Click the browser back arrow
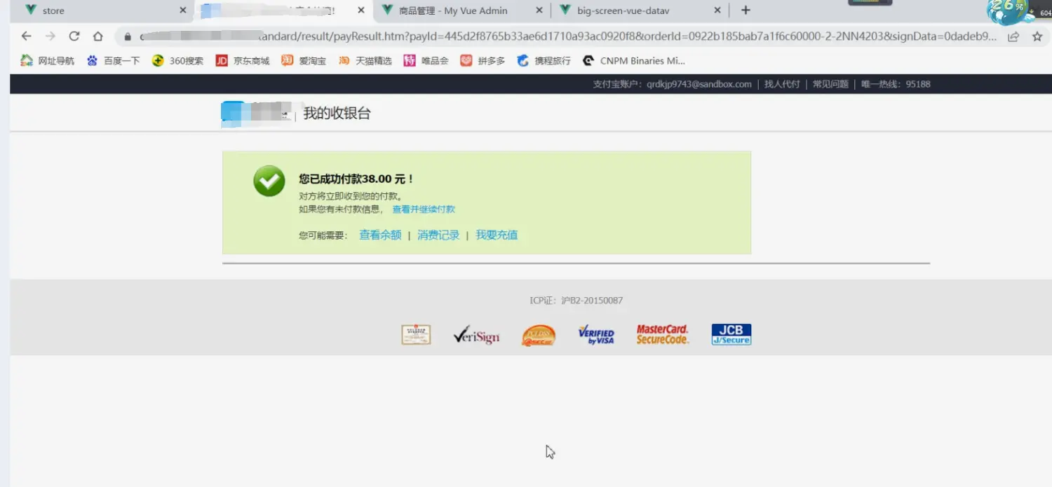 click(x=26, y=36)
